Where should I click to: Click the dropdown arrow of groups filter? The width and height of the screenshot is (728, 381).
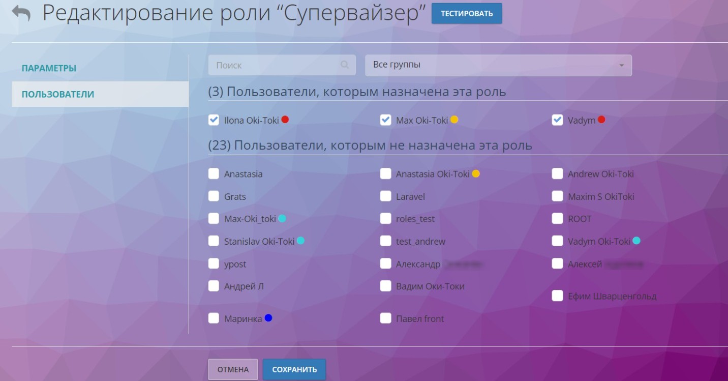621,66
